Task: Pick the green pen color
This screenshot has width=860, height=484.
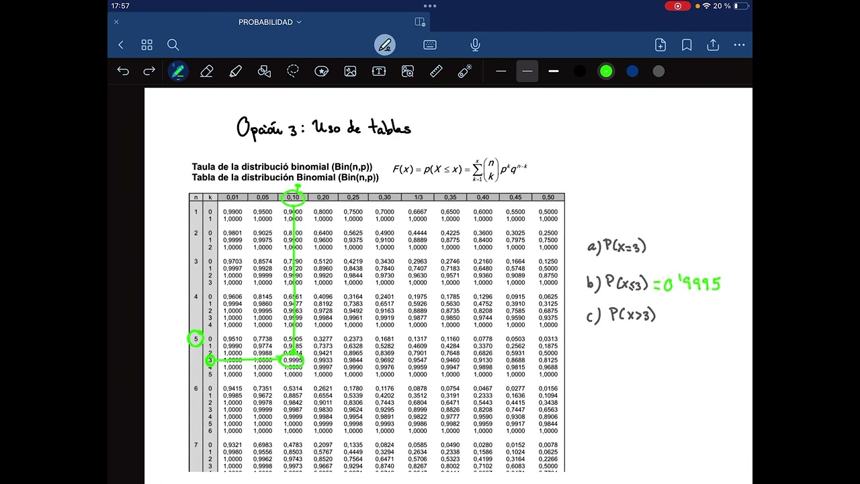Action: pos(606,71)
